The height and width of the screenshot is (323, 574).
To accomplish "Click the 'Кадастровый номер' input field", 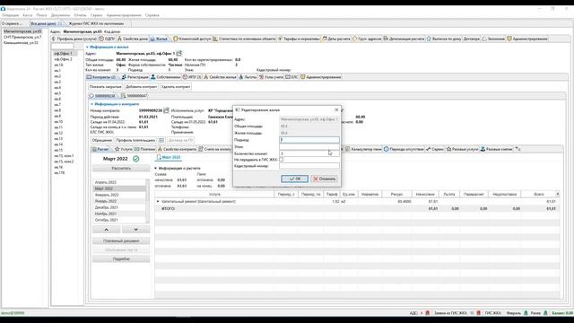I will point(309,166).
